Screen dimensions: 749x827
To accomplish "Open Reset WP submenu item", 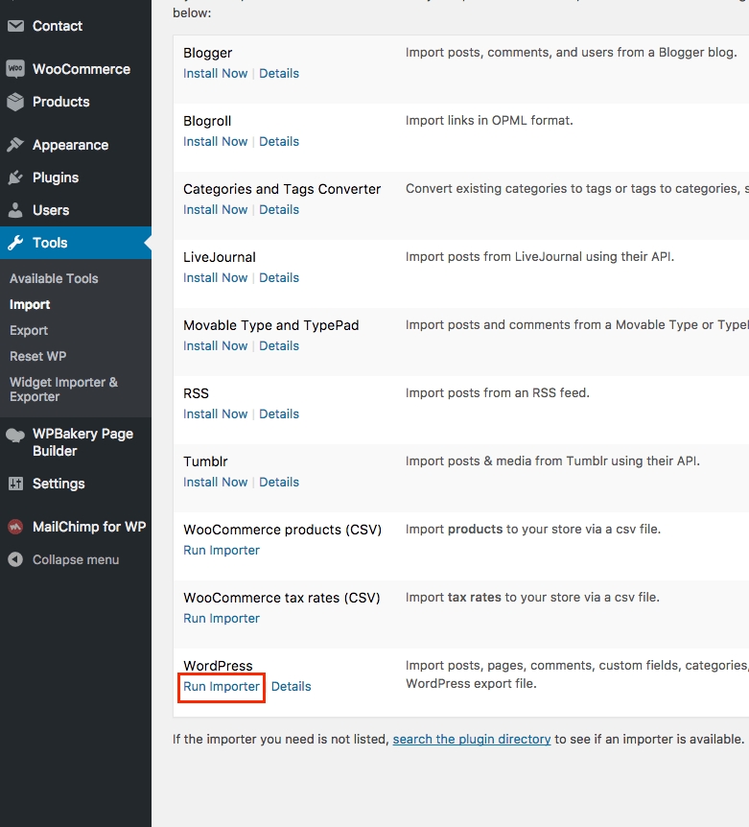I will coord(37,356).
